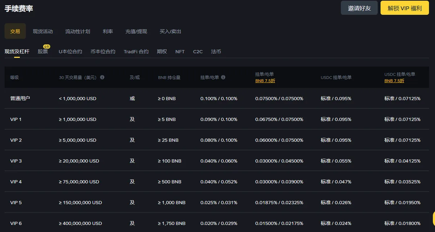Click '0.06000% / 0.07500%' discounted fee cell

(279, 140)
